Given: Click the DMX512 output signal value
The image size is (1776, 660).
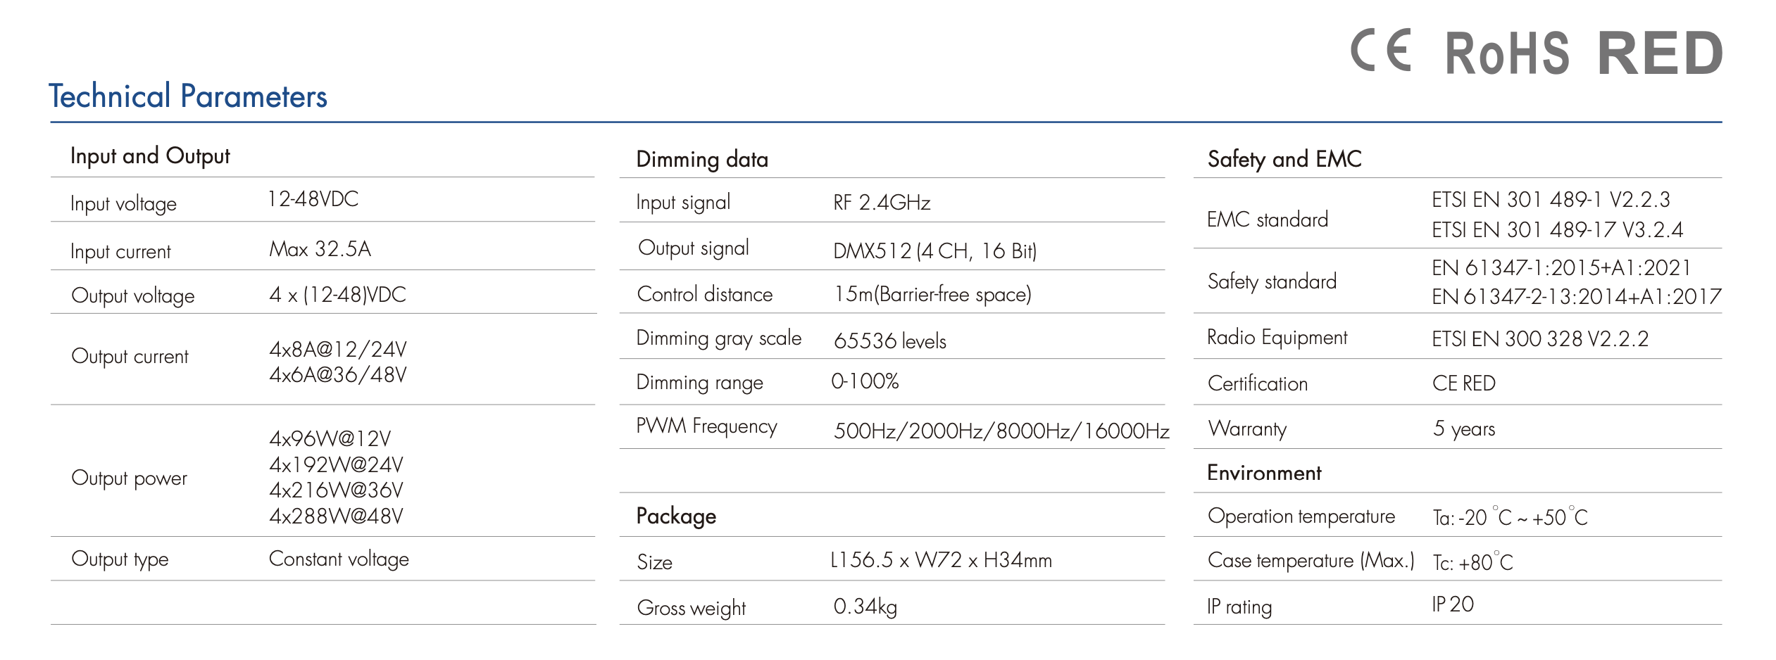Looking at the screenshot, I should pos(934,251).
